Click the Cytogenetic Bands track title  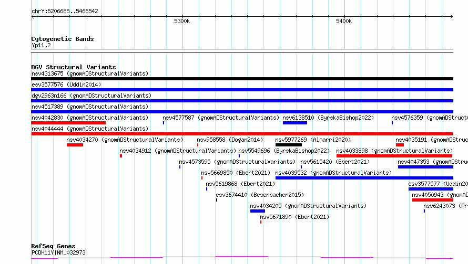[63, 39]
